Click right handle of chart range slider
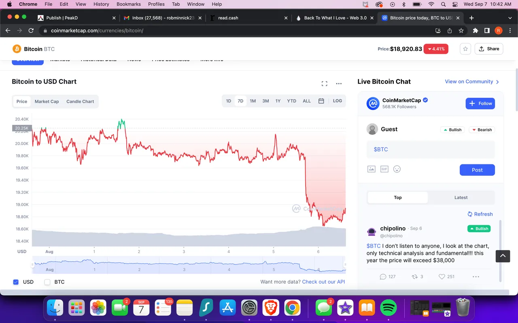The width and height of the screenshot is (518, 323). pos(345,265)
